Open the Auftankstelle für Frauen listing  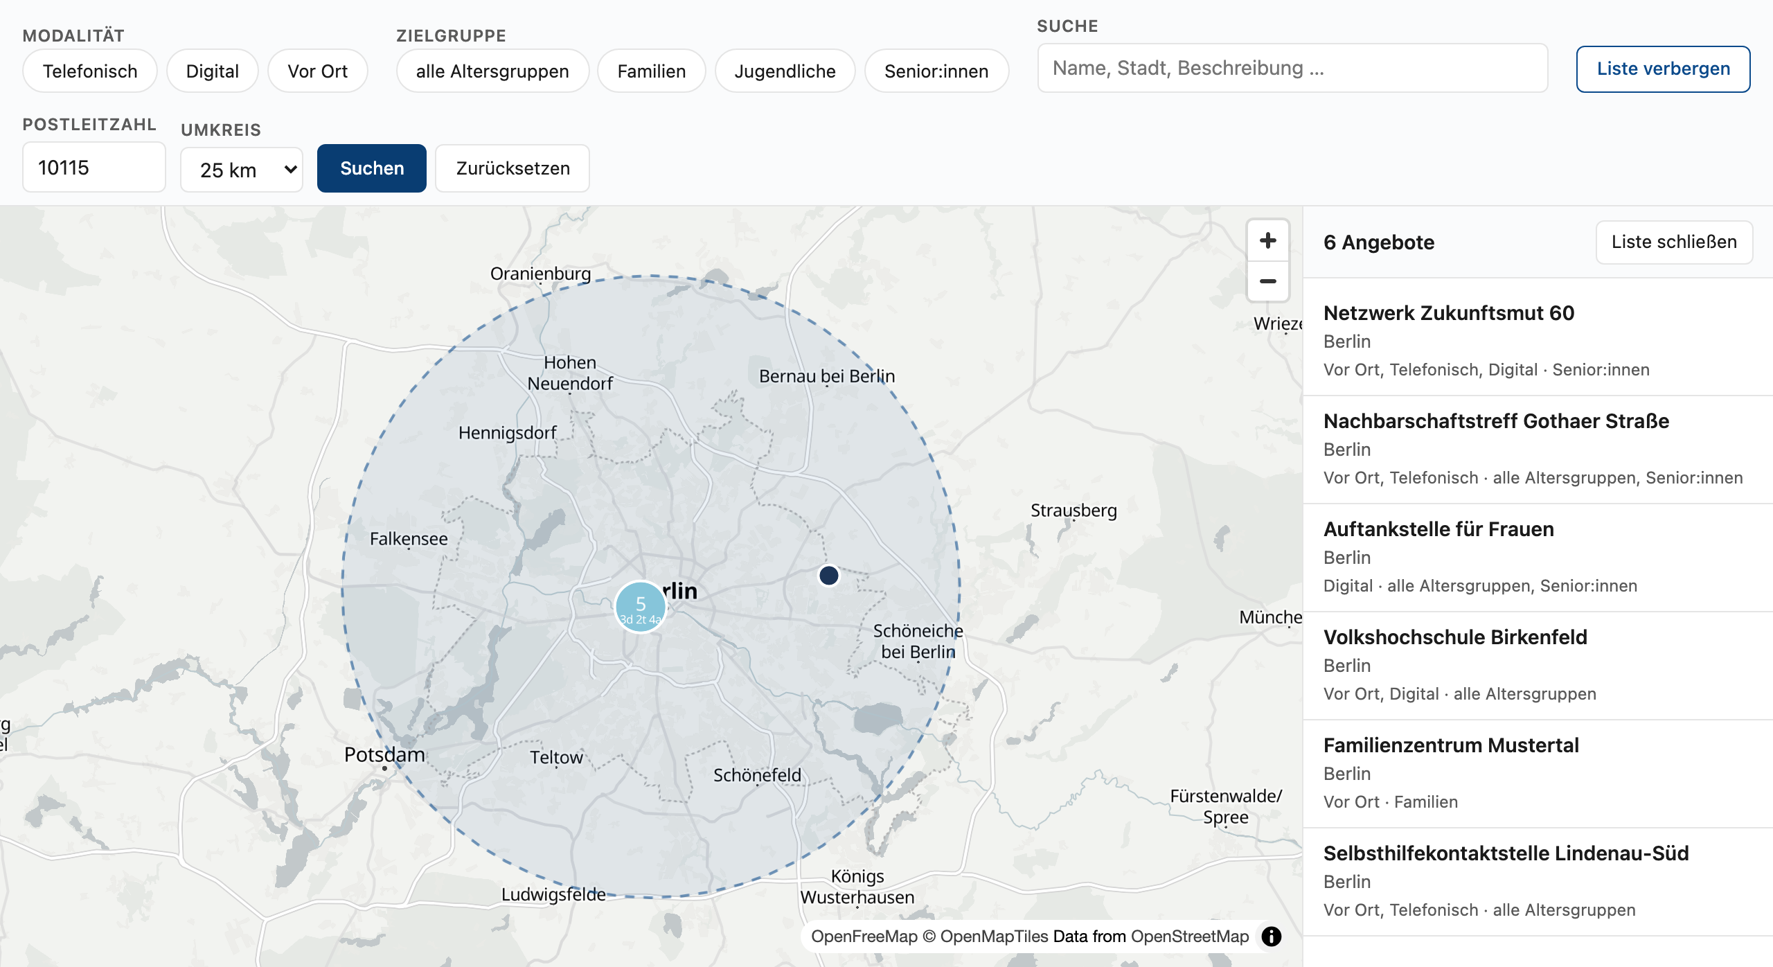pyautogui.click(x=1538, y=557)
